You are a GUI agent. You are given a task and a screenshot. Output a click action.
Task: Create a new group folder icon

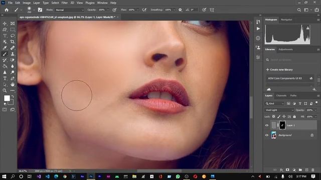point(300,170)
